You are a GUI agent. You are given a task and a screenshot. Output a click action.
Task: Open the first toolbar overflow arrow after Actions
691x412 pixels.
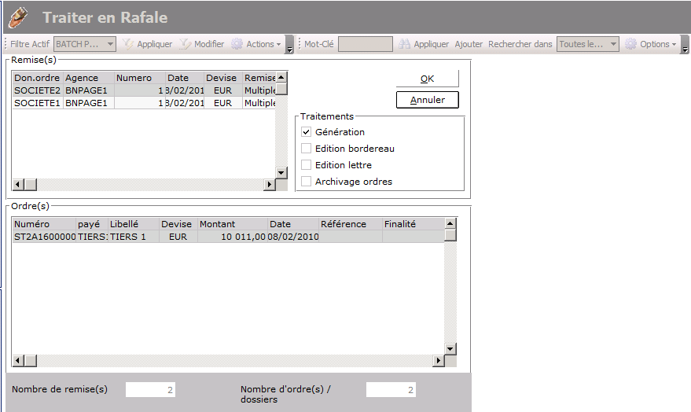tap(289, 46)
